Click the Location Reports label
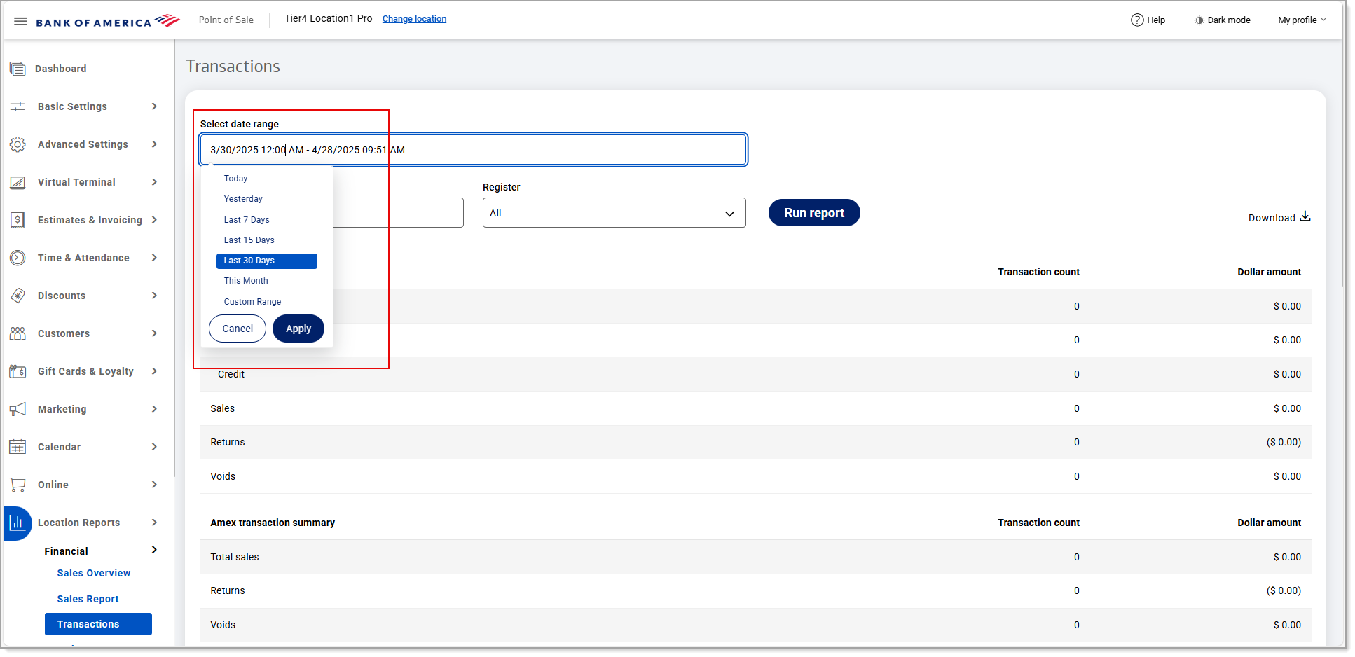Screen dimensions: 1355x657 (x=78, y=523)
